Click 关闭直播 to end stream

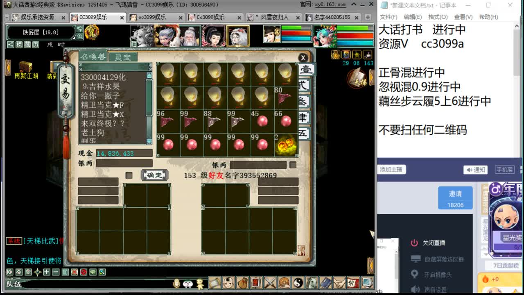click(428, 243)
